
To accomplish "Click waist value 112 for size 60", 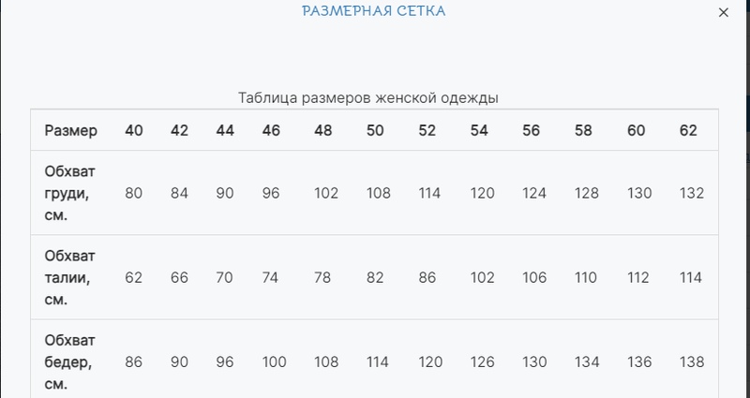I will [638, 277].
